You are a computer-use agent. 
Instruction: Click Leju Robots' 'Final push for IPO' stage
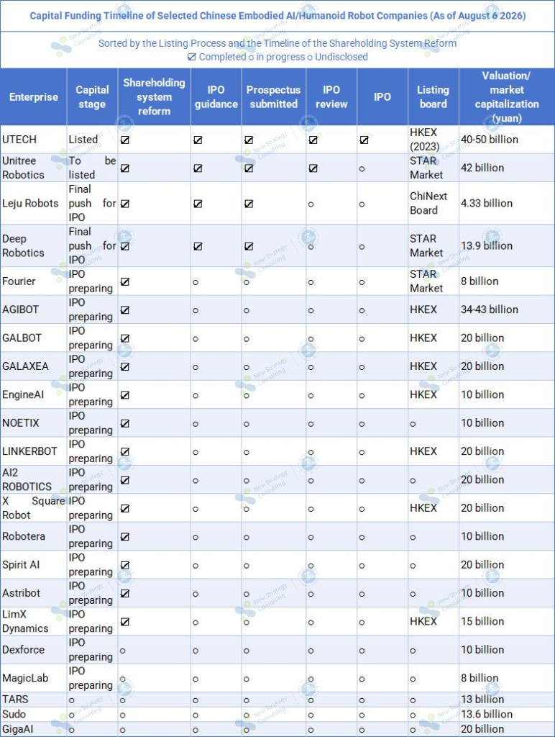pyautogui.click(x=92, y=203)
